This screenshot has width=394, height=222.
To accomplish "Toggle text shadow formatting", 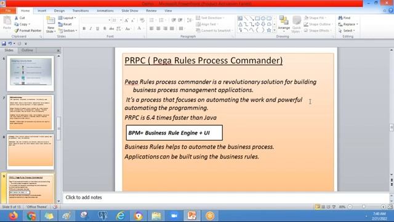I will [105, 28].
